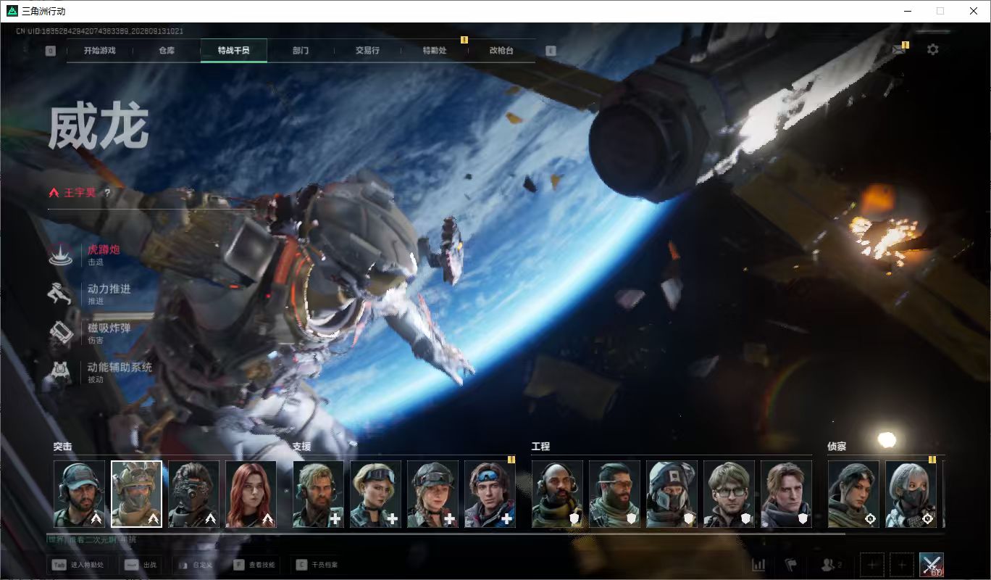991x580 pixels.
Task: Open the 改枪台 tab
Action: tap(501, 51)
